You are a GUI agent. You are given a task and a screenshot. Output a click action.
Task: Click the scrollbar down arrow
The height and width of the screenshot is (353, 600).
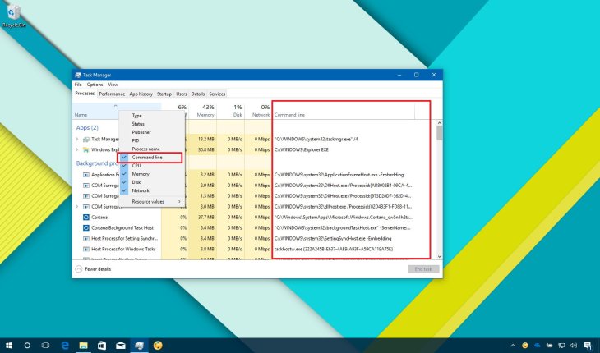pyautogui.click(x=439, y=256)
